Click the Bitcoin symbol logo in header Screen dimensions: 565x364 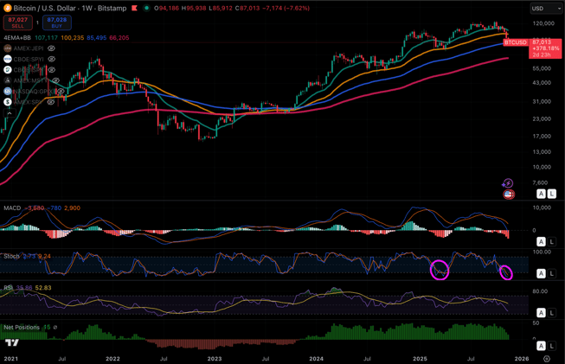tap(7, 8)
